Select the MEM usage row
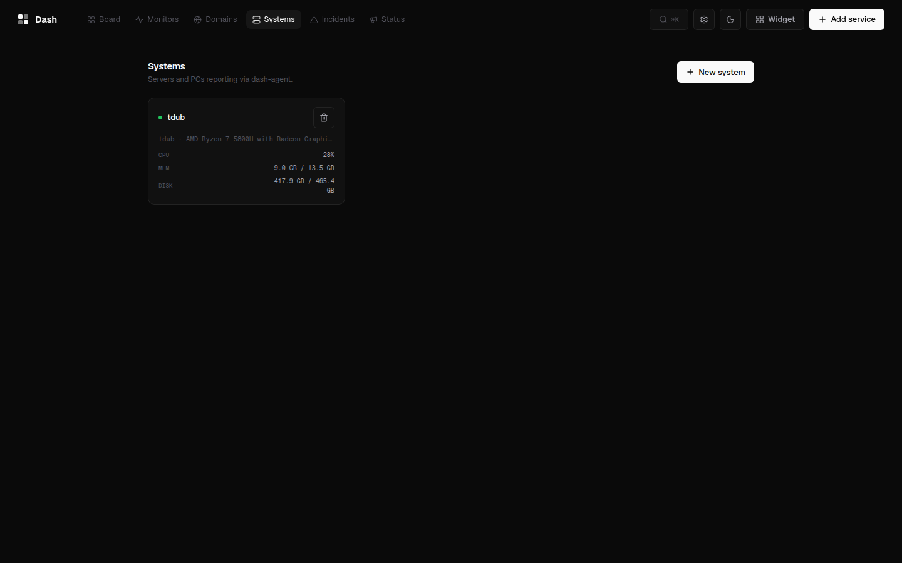Viewport: 902px width, 563px height. coord(246,168)
